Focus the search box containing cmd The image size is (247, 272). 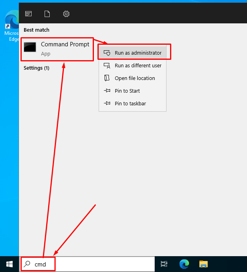pyautogui.click(x=87, y=264)
